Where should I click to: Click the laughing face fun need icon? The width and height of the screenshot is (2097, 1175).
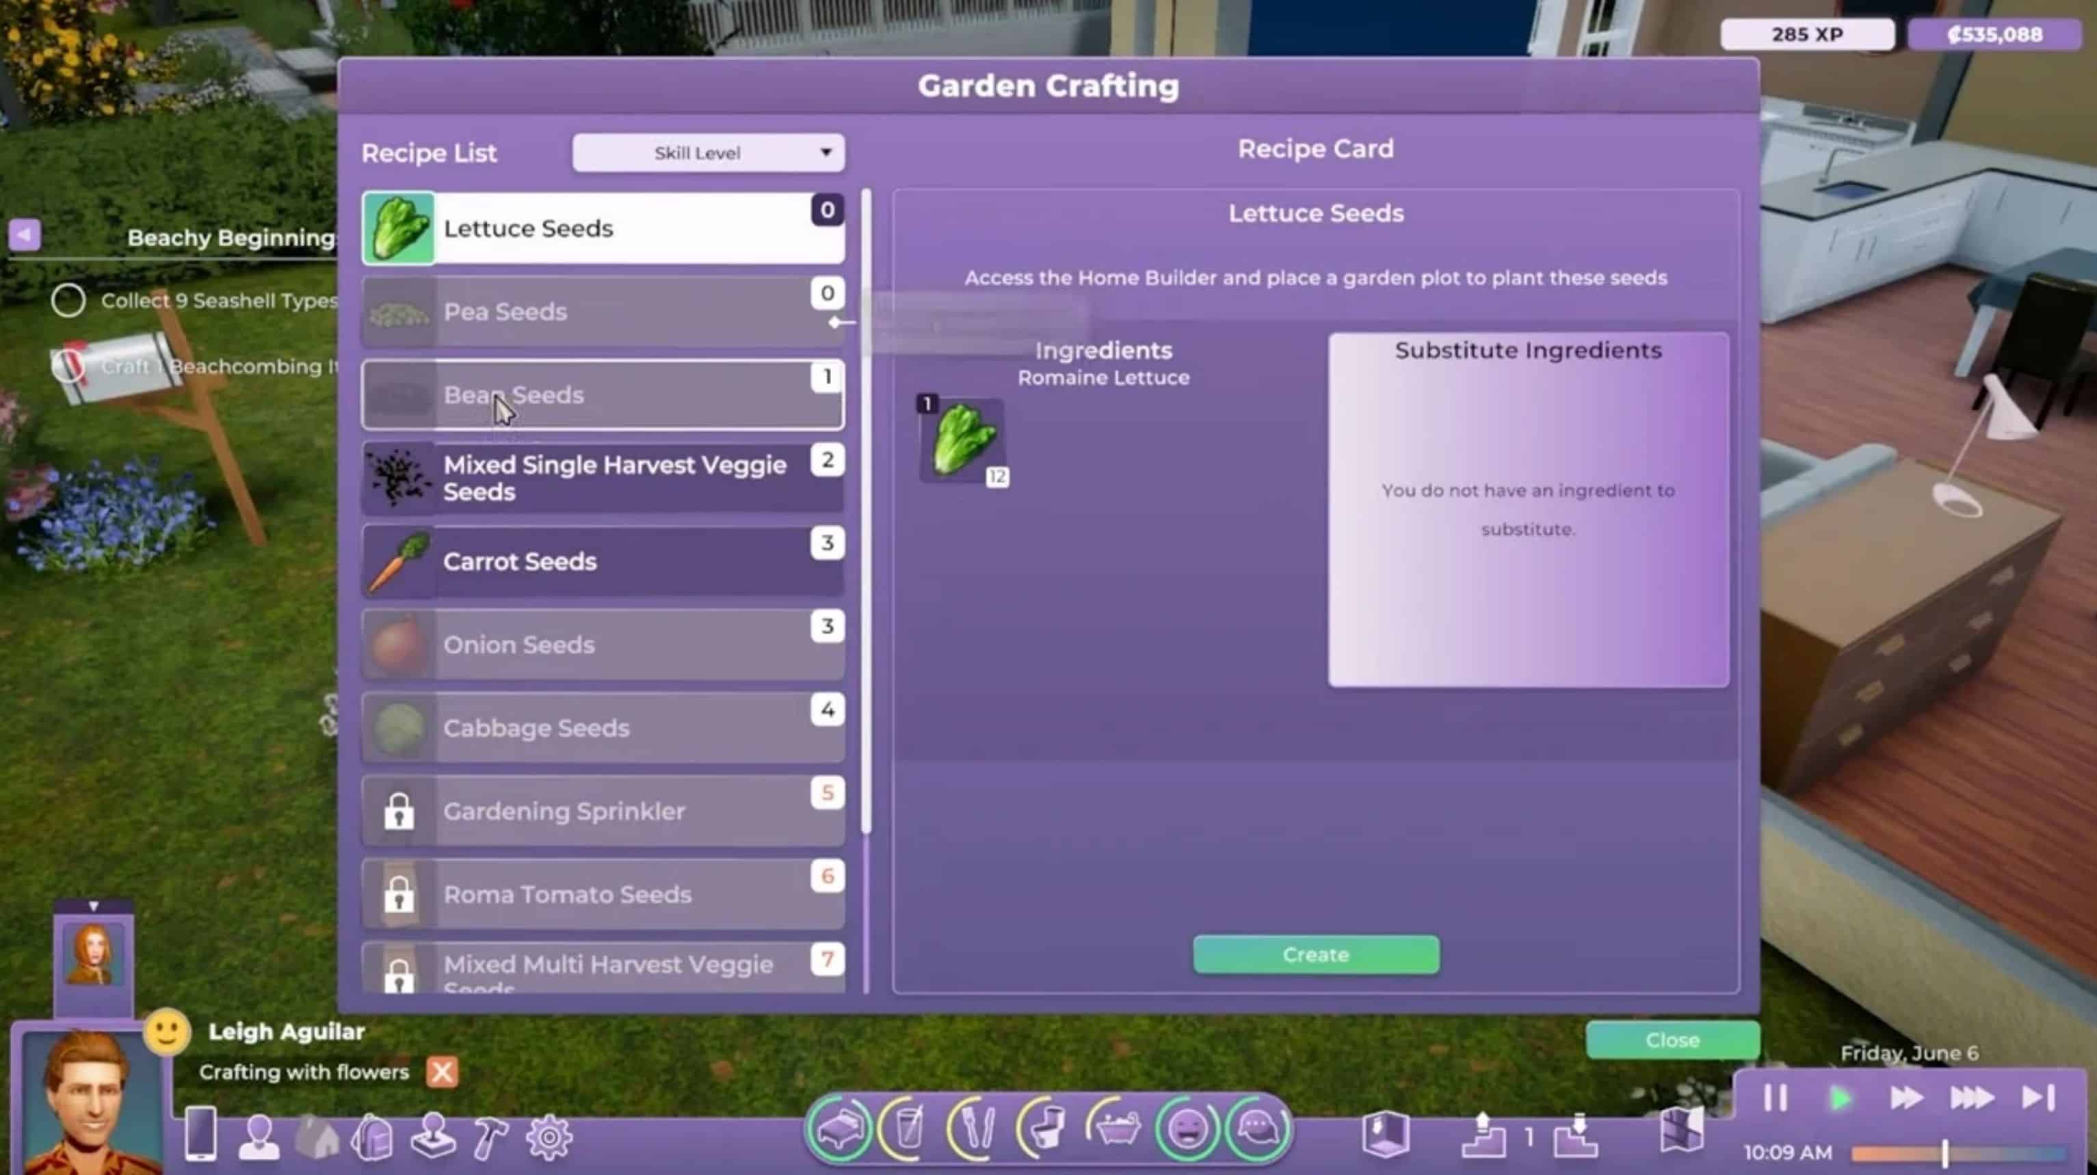[1187, 1129]
